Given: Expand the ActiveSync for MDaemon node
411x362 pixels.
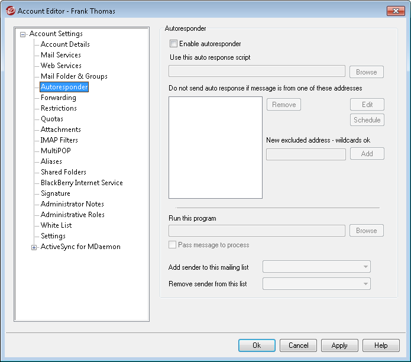Looking at the screenshot, I should pos(34,247).
